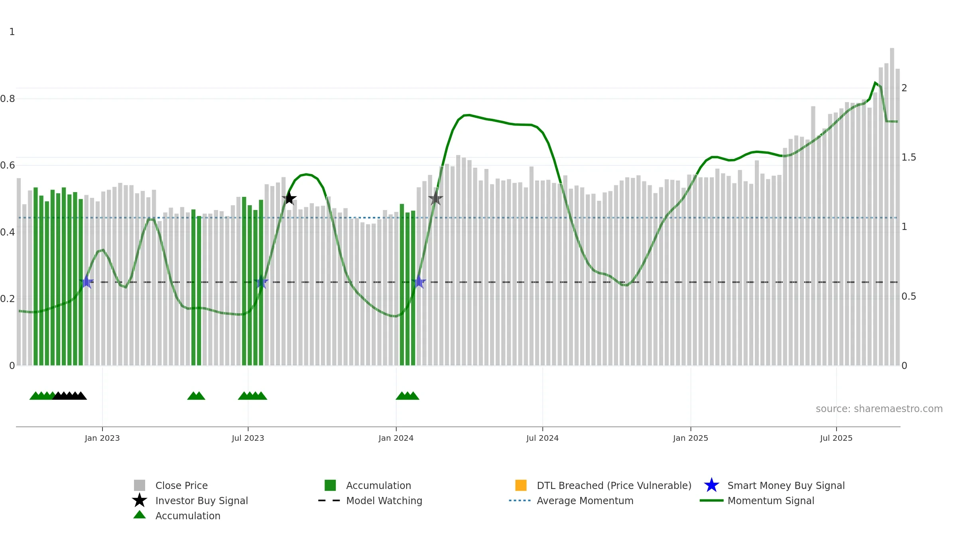
Task: Click the black Investor Buy Signal star legend icon
Action: pyautogui.click(x=140, y=500)
